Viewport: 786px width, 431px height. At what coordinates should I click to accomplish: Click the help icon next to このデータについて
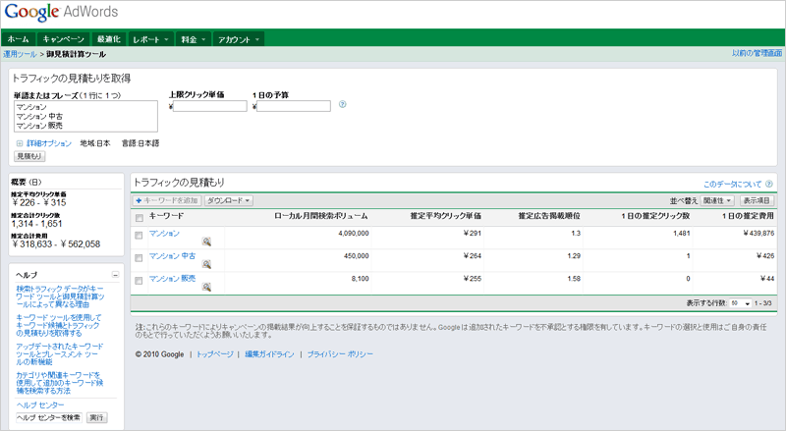[x=769, y=184]
